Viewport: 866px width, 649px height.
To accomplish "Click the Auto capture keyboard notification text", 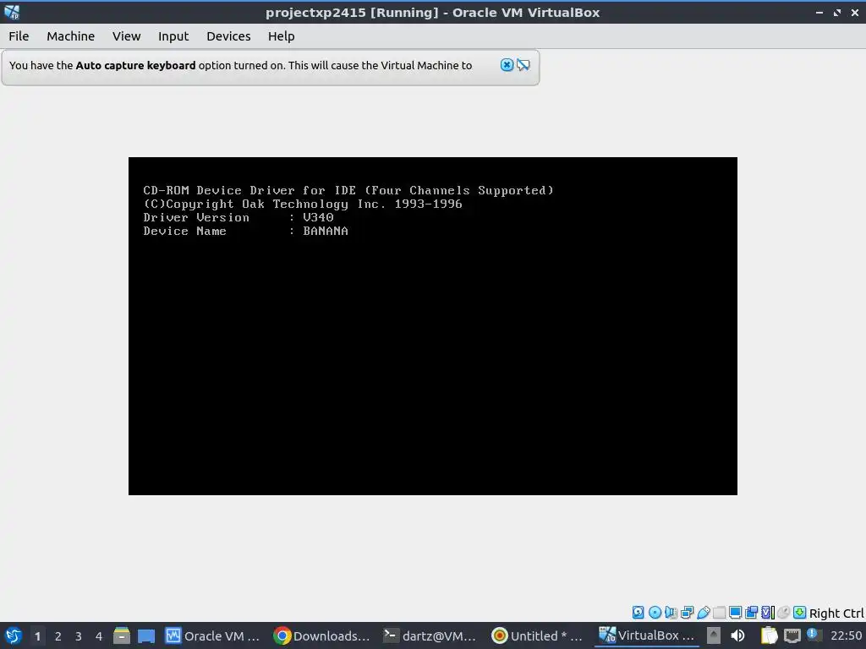I will tap(241, 65).
